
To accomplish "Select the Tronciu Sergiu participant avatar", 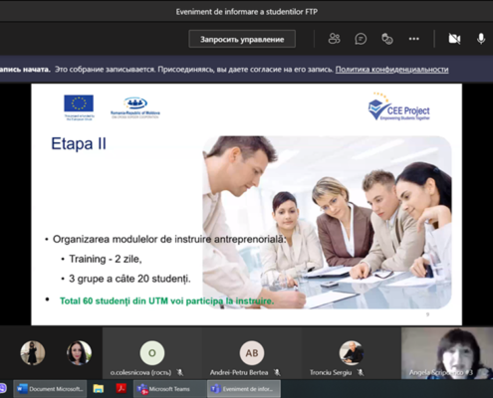I will 352,353.
